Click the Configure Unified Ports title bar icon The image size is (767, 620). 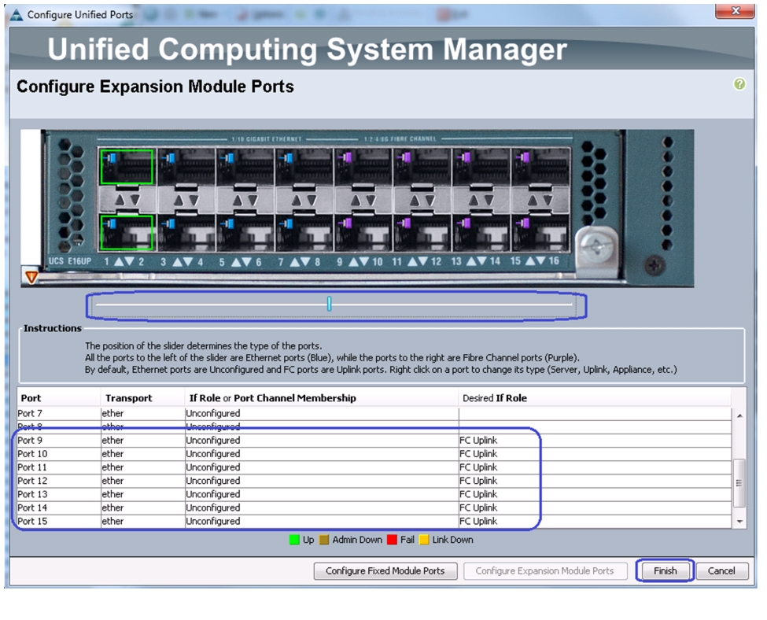point(17,15)
